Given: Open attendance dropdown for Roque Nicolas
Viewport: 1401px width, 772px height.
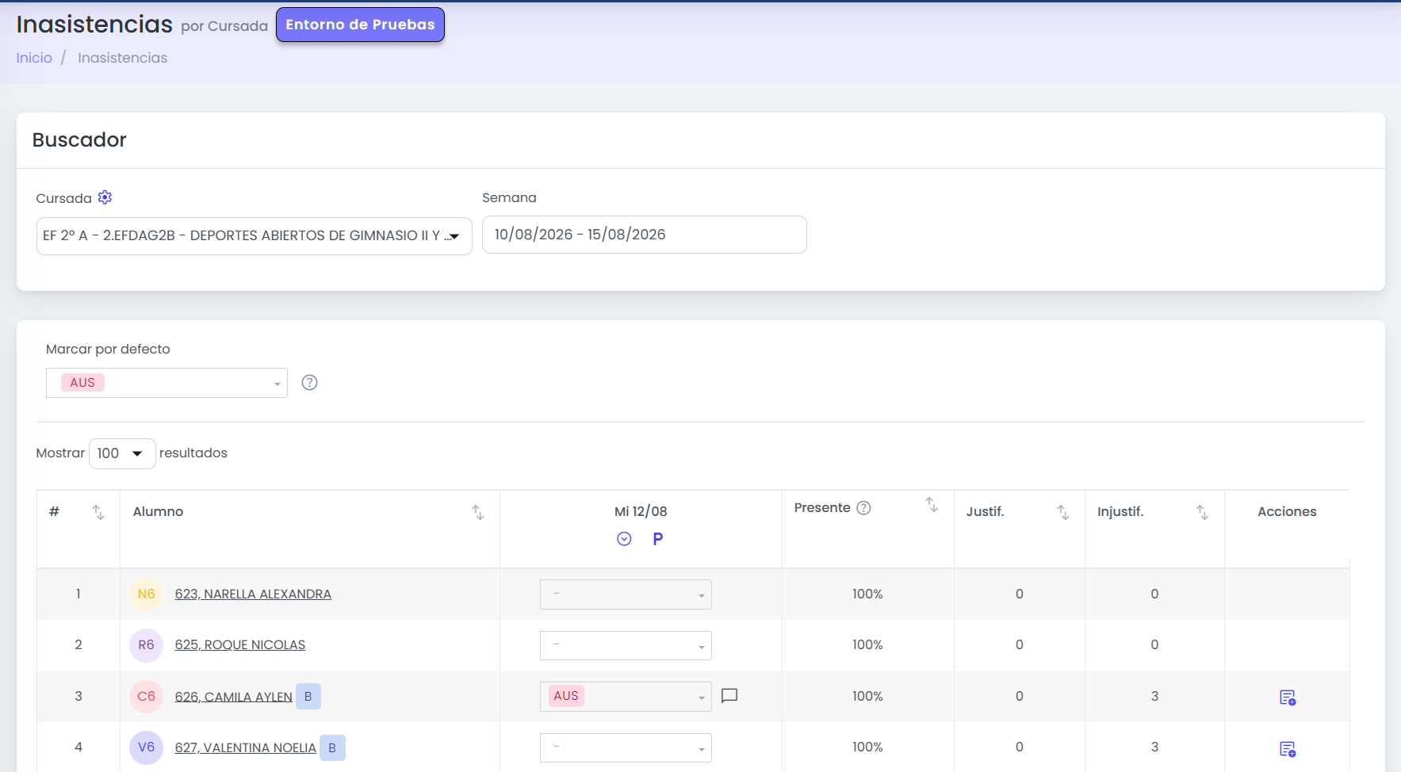Looking at the screenshot, I should 626,645.
